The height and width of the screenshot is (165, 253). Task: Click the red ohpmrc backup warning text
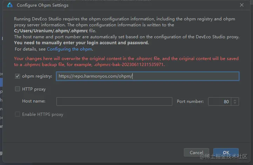(x=126, y=61)
